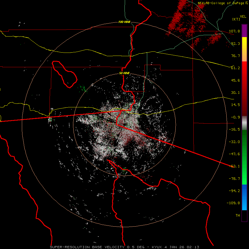The width and height of the screenshot is (249, 249).
Task: Click the small green echo patch northwest of center
Action: point(83,88)
